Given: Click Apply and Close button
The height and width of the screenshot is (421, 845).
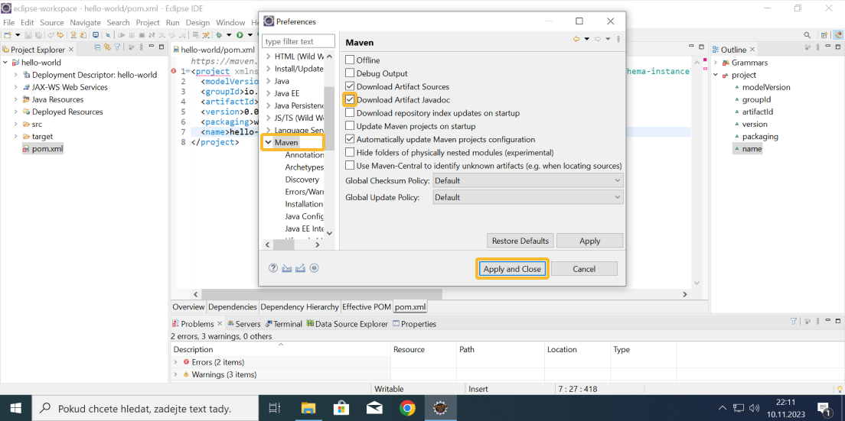Looking at the screenshot, I should coord(512,269).
